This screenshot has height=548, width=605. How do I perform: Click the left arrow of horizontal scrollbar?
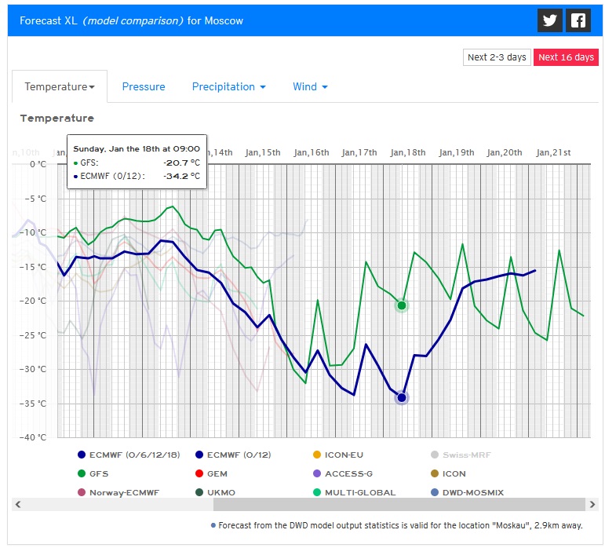17,504
